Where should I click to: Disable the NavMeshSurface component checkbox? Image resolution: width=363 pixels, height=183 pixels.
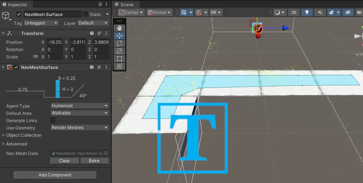click(x=16, y=67)
